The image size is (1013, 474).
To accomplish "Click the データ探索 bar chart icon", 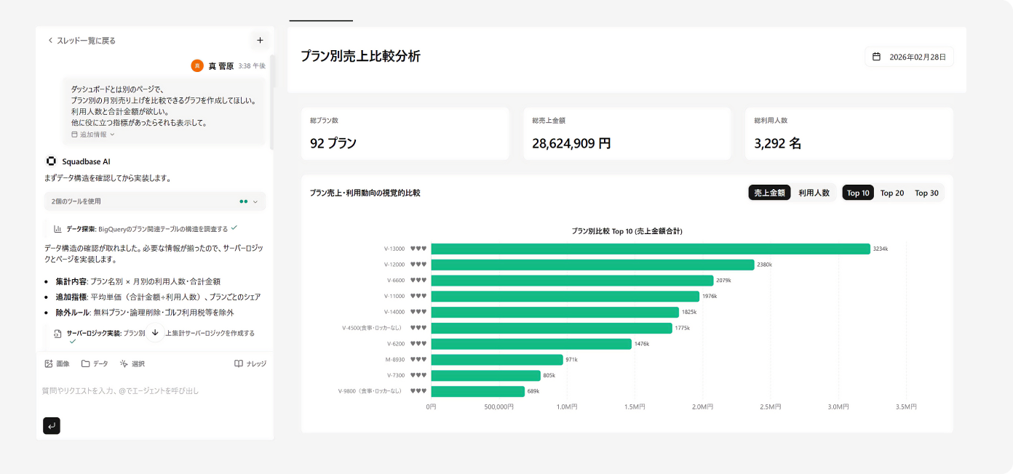I will pos(57,228).
